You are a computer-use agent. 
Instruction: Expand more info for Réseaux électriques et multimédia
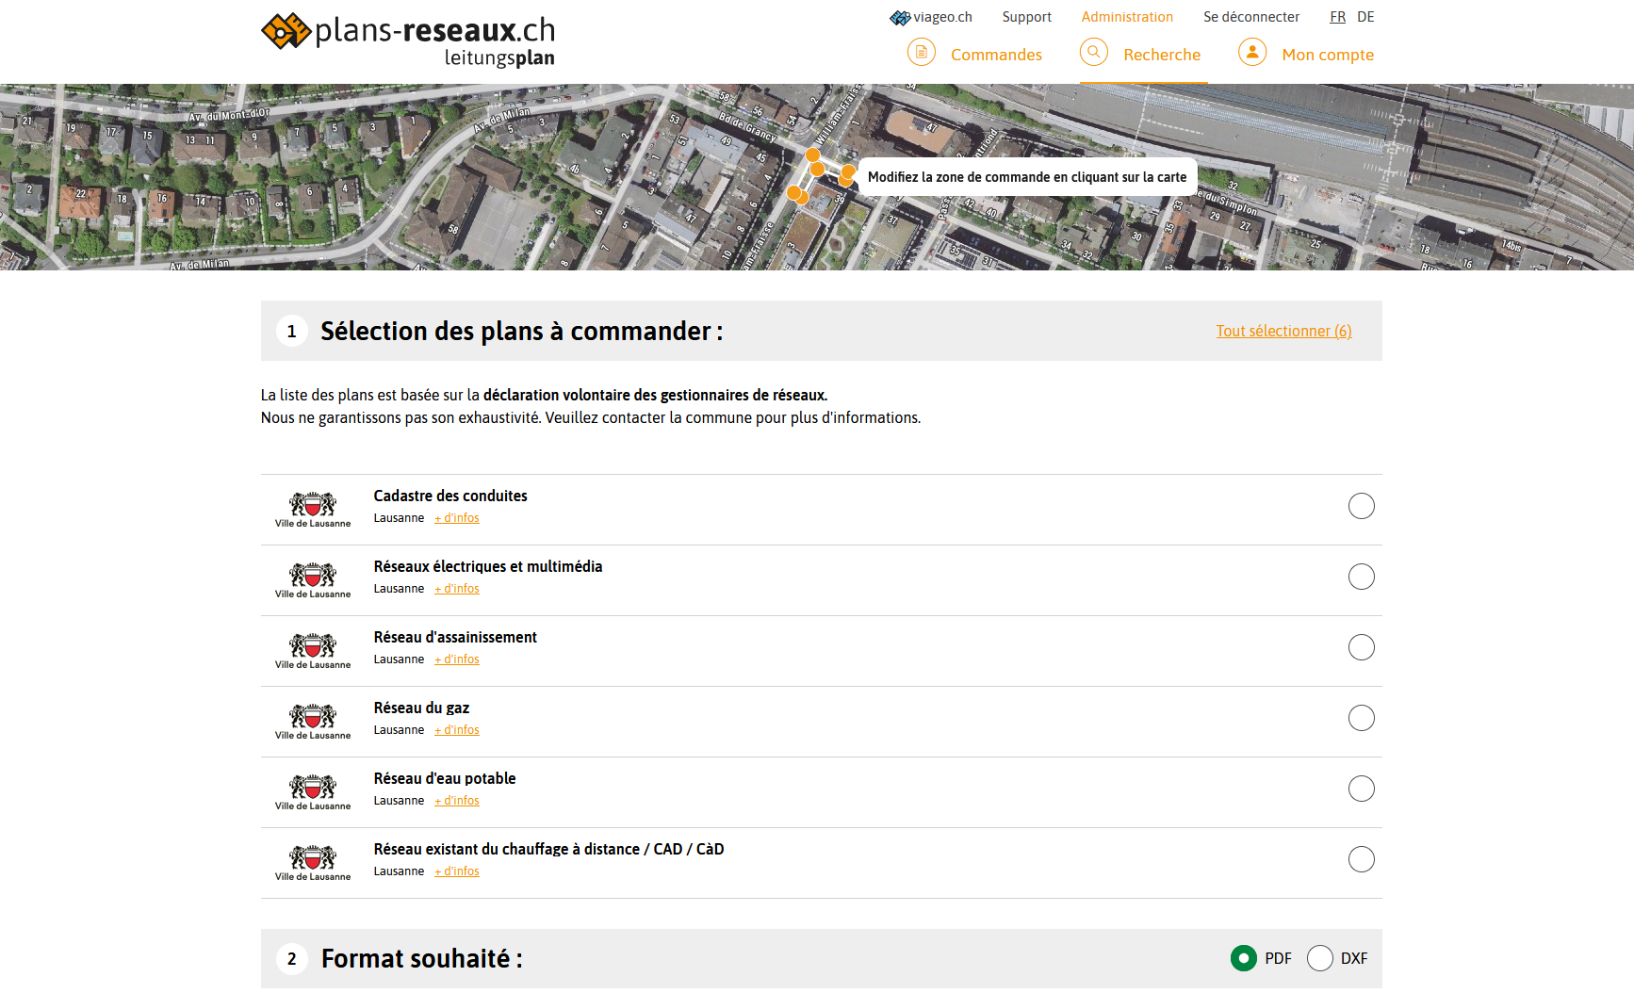457,589
